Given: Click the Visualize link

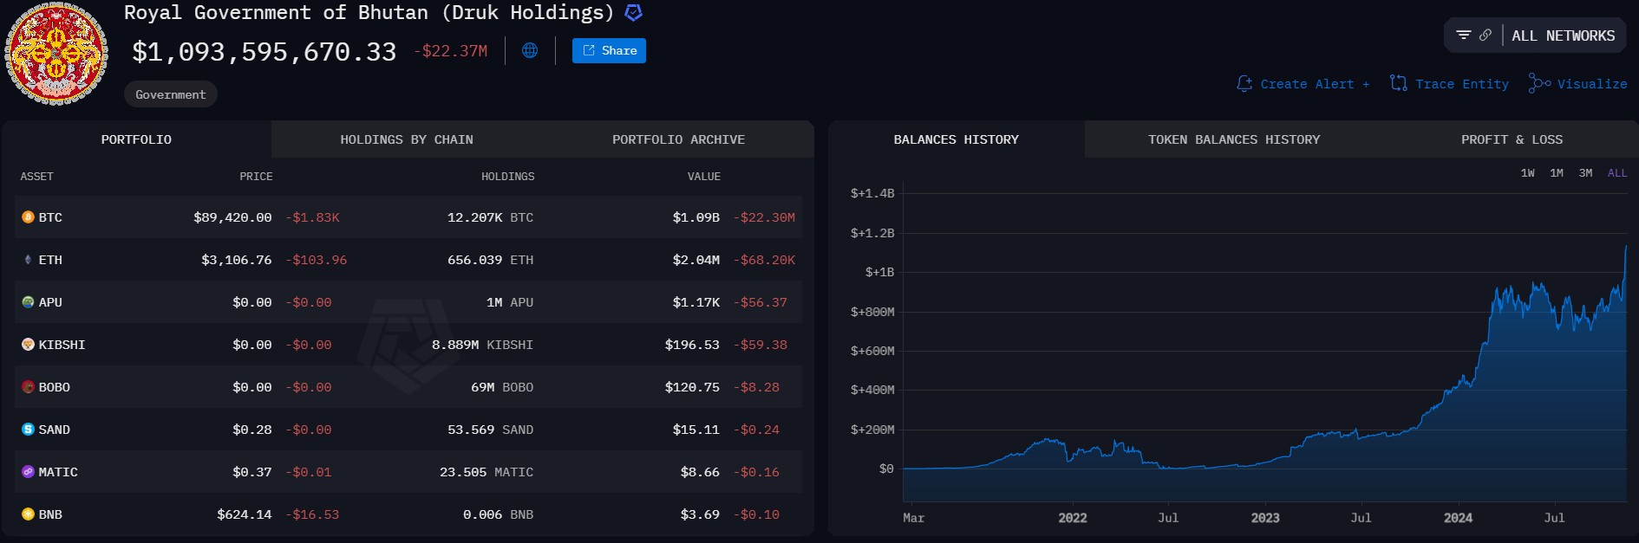Looking at the screenshot, I should 1592,84.
